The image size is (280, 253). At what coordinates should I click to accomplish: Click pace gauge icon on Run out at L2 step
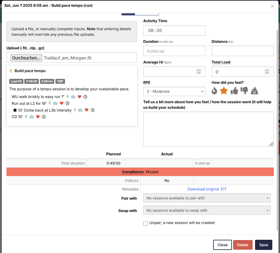[55, 103]
